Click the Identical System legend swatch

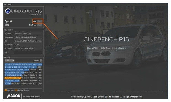[x=16, y=90]
